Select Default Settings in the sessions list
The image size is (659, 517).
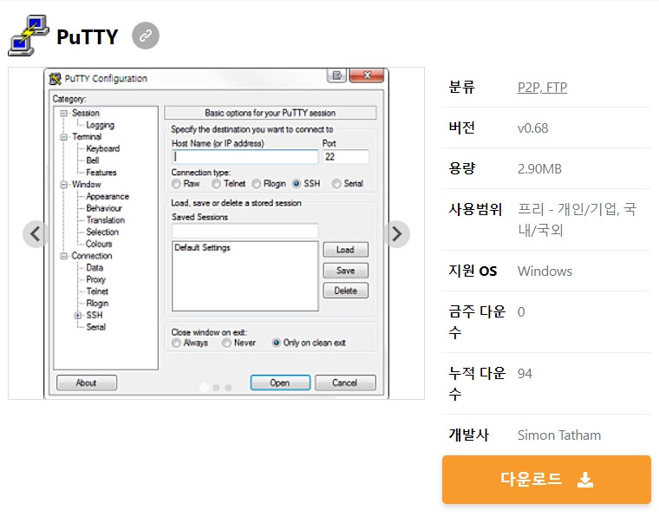pos(203,247)
